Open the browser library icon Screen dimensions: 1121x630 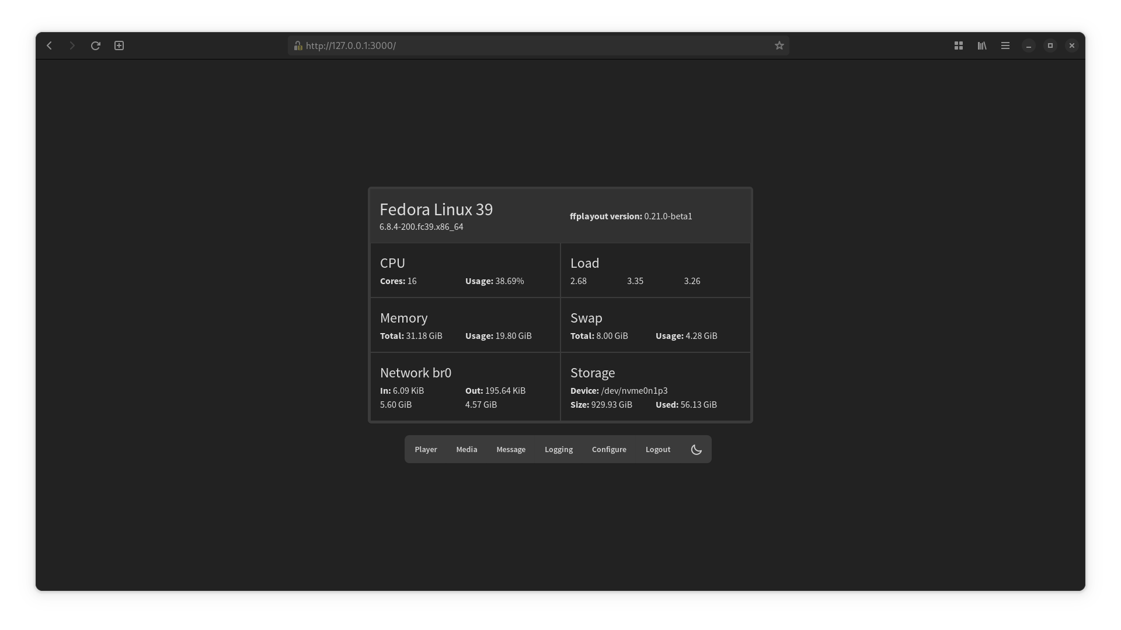pyautogui.click(x=982, y=45)
